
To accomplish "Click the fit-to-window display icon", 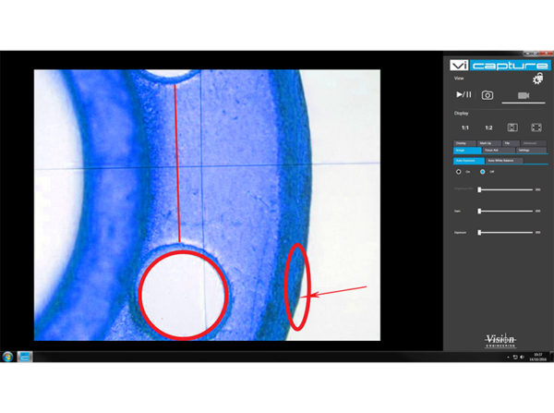I will pyautogui.click(x=512, y=127).
